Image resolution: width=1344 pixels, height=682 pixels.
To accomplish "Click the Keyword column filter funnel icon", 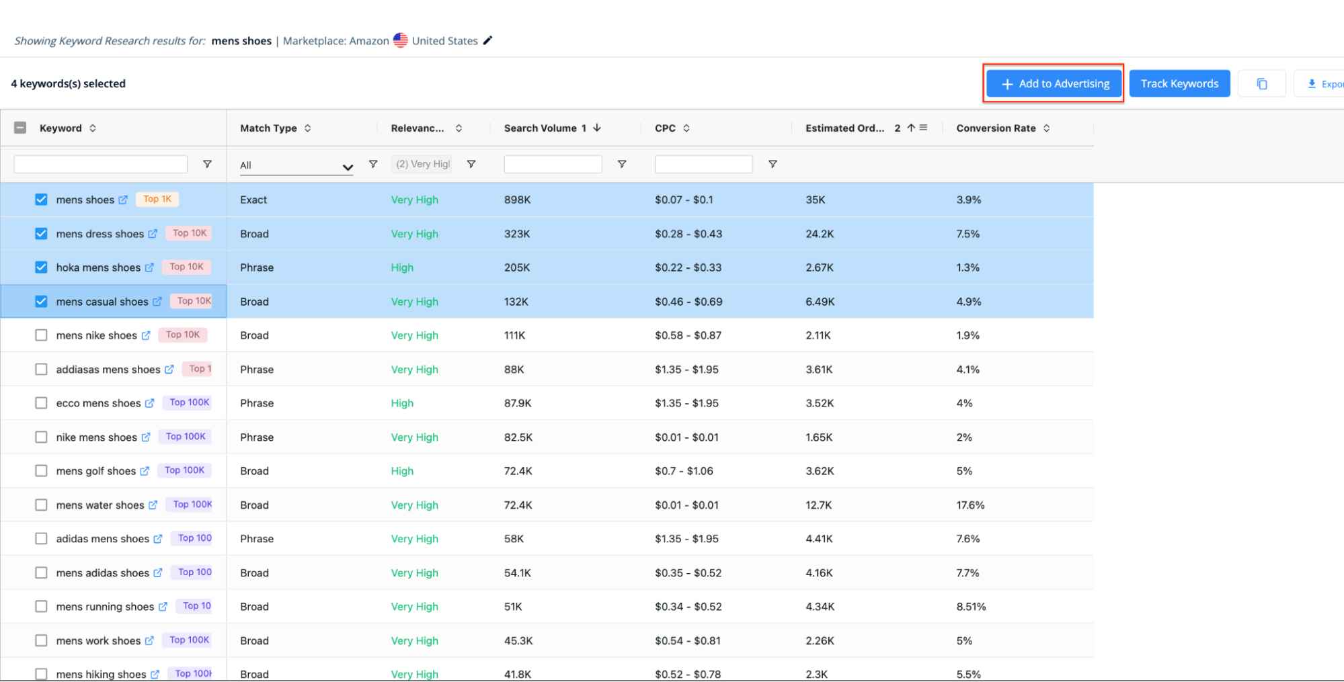I will tap(207, 164).
